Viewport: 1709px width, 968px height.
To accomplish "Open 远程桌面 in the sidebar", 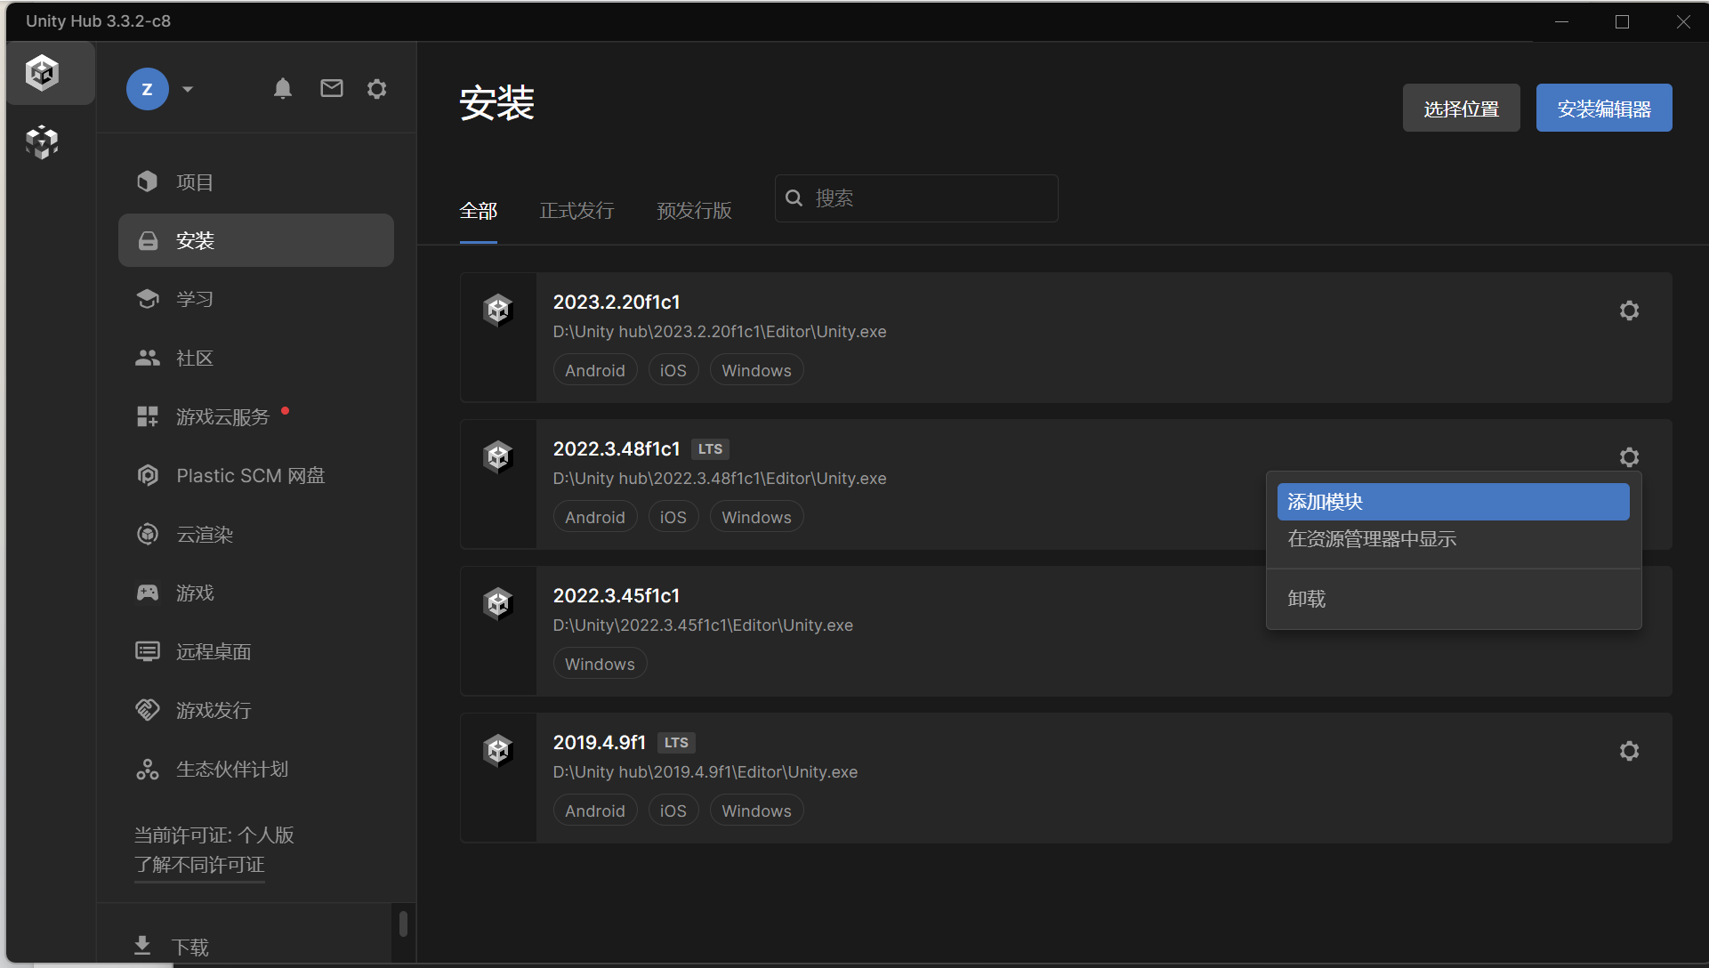I will pos(256,651).
